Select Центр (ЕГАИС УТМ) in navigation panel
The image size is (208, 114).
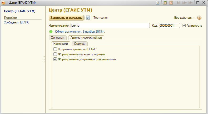tap(20, 11)
